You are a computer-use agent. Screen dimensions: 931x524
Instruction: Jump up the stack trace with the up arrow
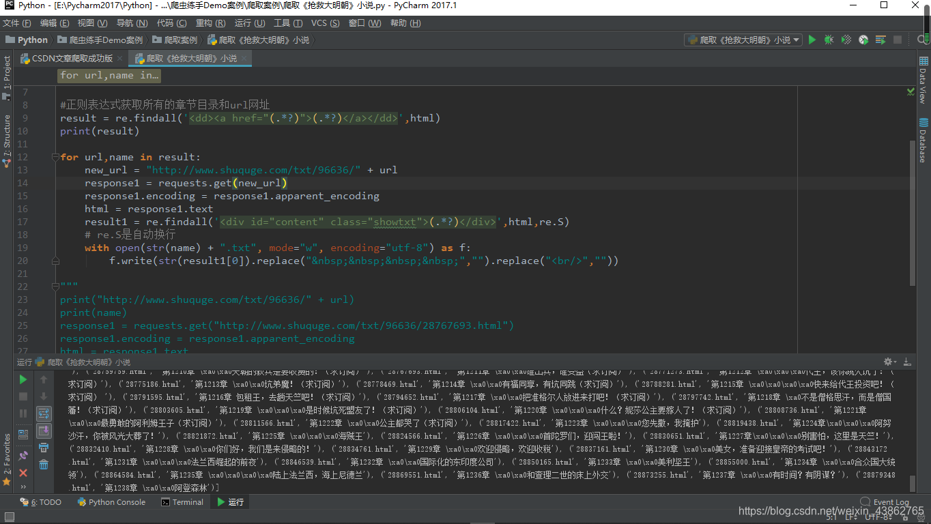pos(44,379)
